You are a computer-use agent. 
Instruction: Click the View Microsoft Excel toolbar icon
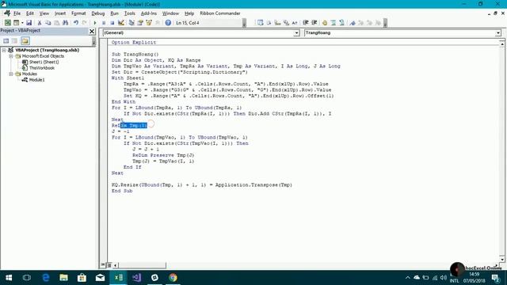(7, 23)
